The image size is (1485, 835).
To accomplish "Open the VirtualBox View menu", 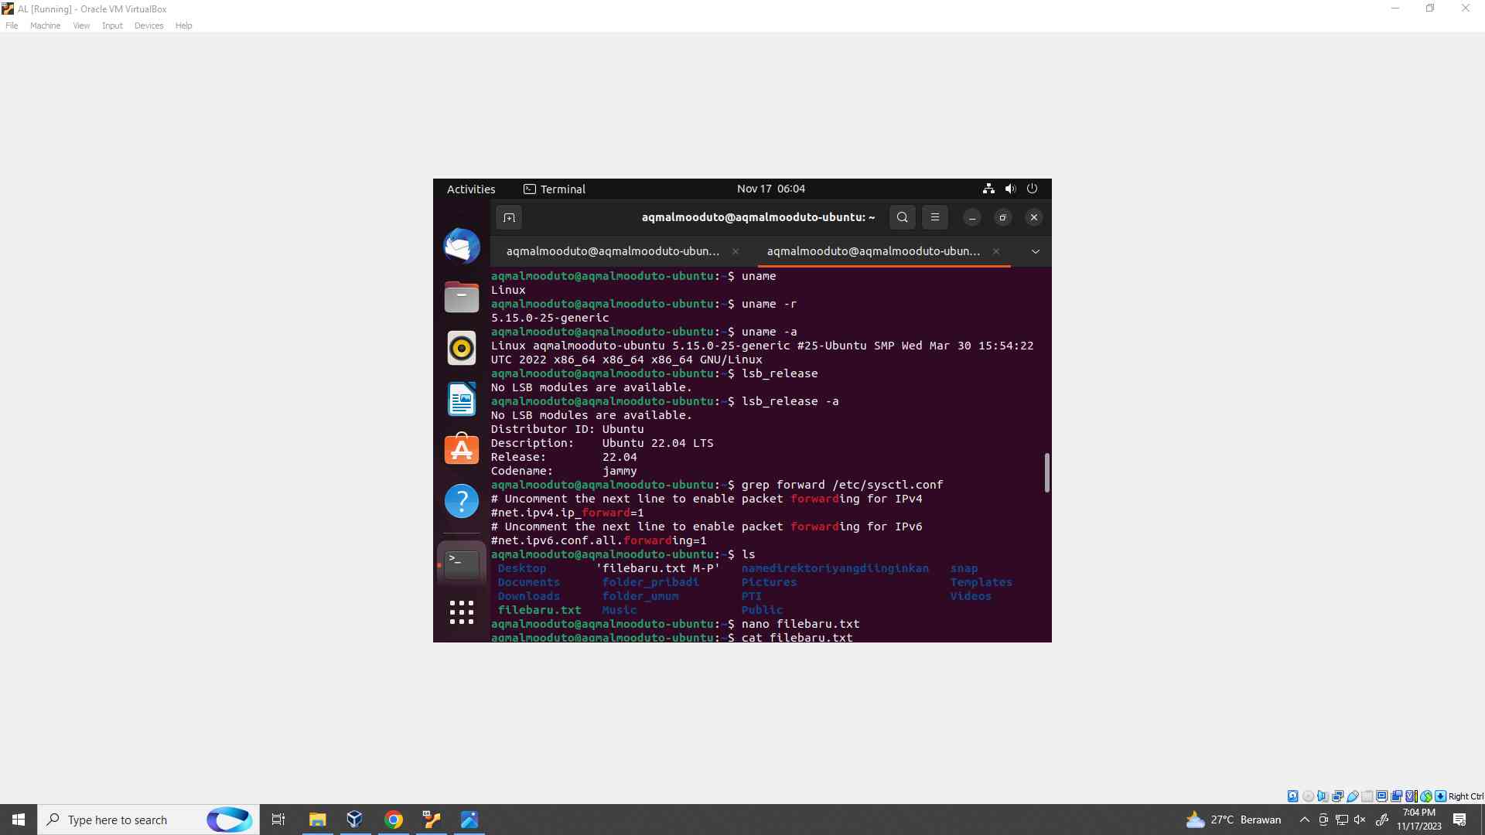I will (x=81, y=26).
